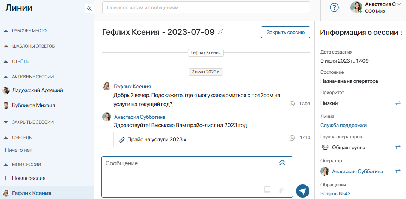
Task: Click the Информация о сессии heading
Action: 359,33
